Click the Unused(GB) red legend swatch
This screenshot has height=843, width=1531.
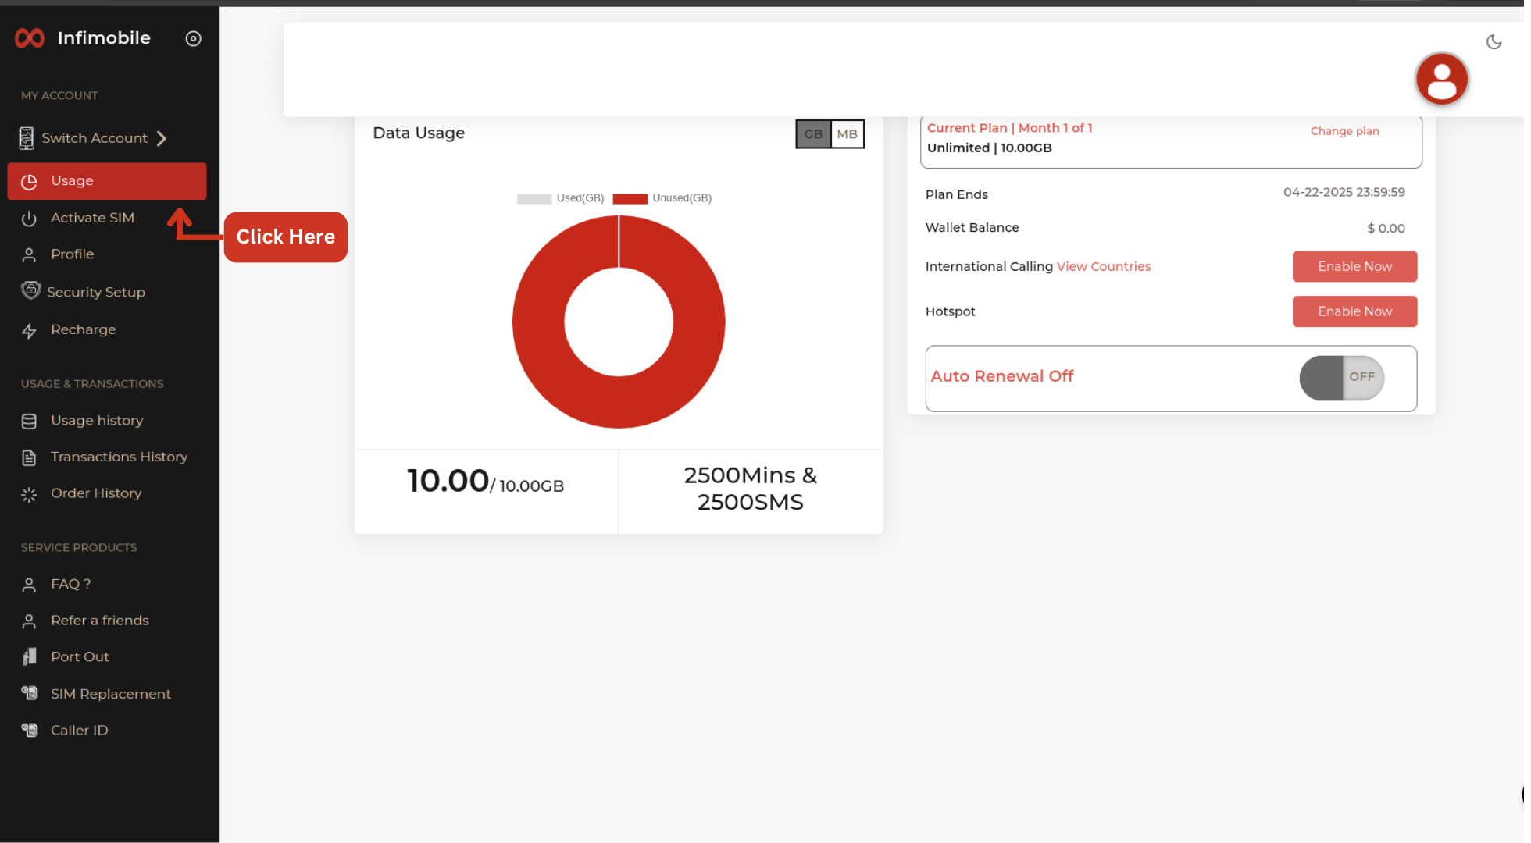click(x=630, y=198)
